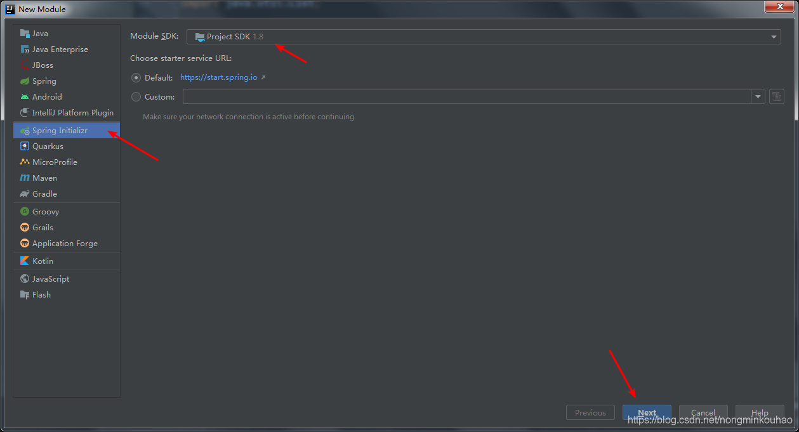Click the Maven m icon

tap(25, 178)
